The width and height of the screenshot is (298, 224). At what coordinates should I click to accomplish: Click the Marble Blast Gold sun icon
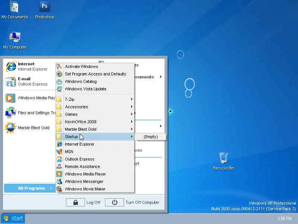10,128
